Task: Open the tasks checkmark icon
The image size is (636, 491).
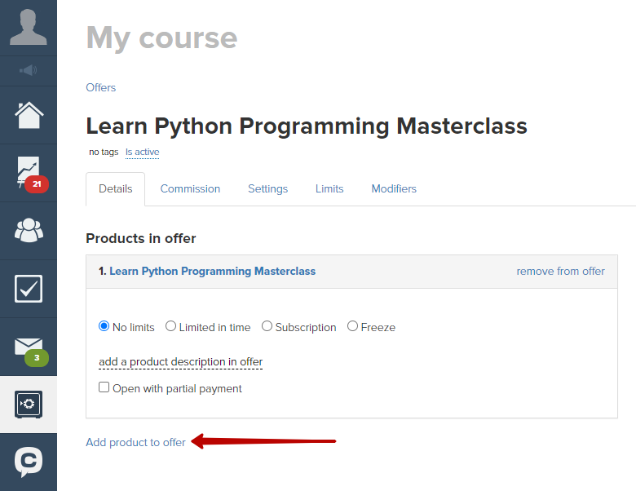Action: click(29, 289)
